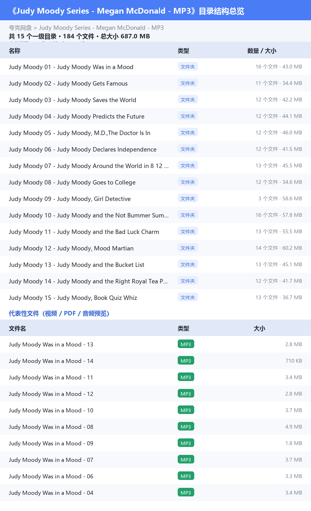Open file Judy Moody Was in a Mood - 13
The width and height of the screenshot is (311, 511).
pyautogui.click(x=51, y=345)
